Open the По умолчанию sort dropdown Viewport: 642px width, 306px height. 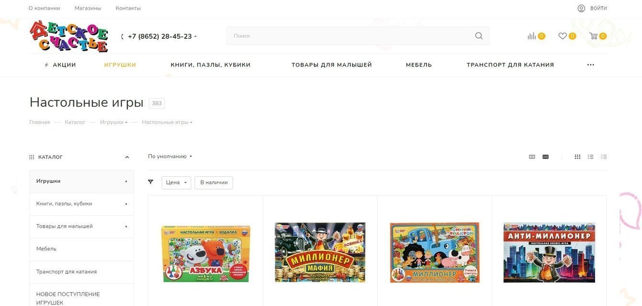coord(170,156)
